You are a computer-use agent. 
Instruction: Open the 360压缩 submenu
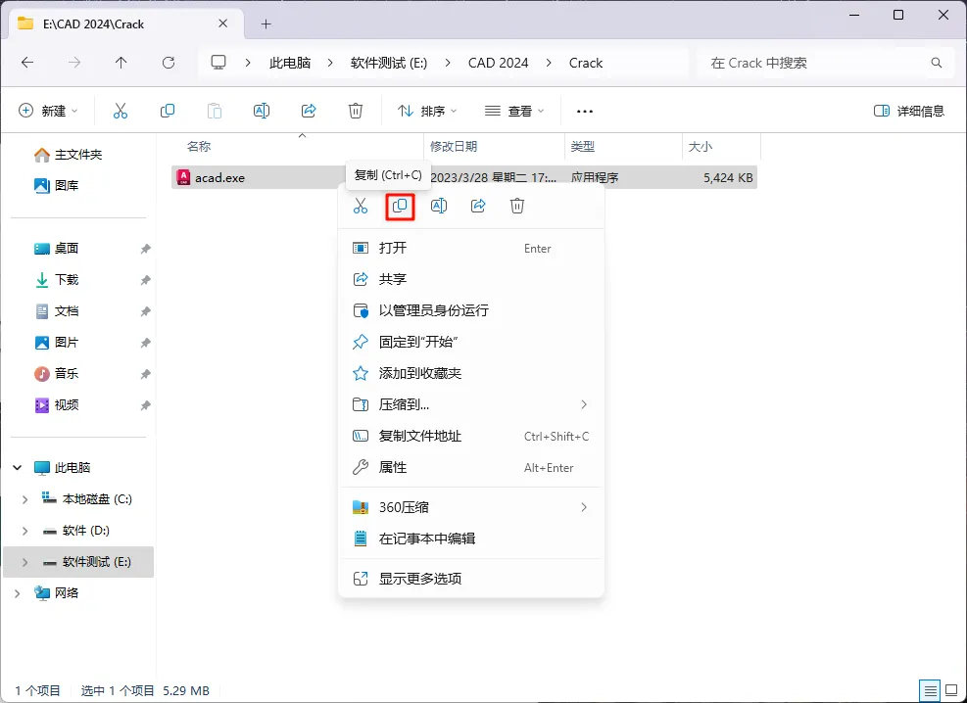click(x=471, y=507)
